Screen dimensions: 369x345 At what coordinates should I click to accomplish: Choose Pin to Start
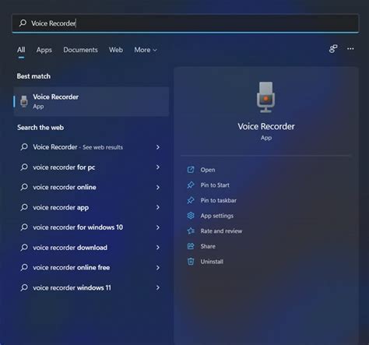[215, 185]
